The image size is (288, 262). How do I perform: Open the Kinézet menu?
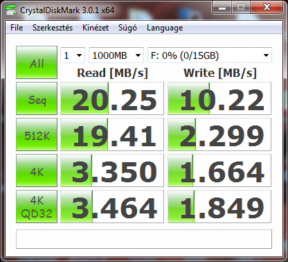pos(96,28)
